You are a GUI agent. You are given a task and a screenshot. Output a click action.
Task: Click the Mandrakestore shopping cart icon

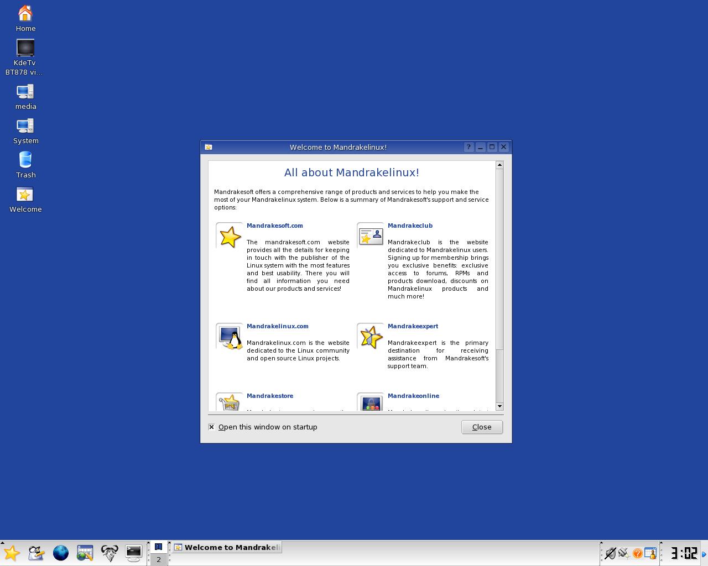coord(230,402)
